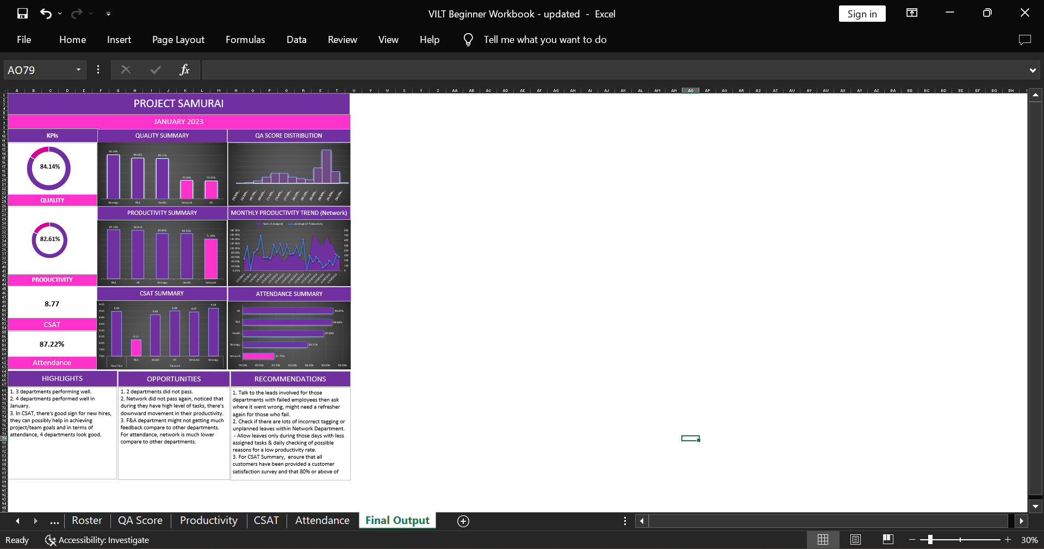Screen dimensions: 1044x549
Task: Click the Tell Me lightbulb icon
Action: 468,39
